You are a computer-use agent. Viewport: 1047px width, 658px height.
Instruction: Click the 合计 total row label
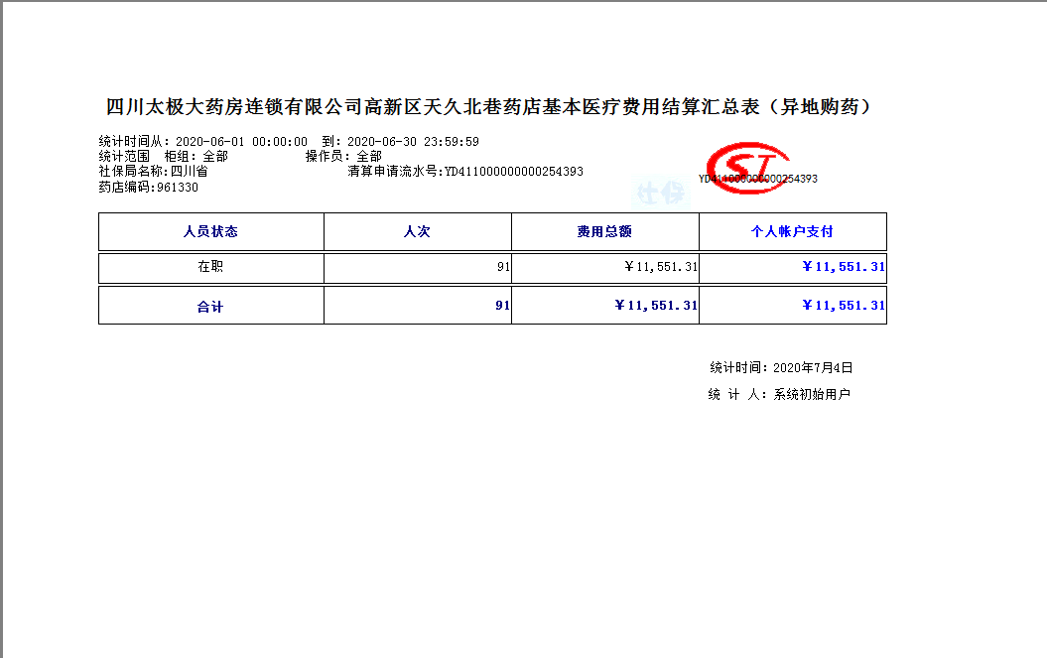point(210,307)
